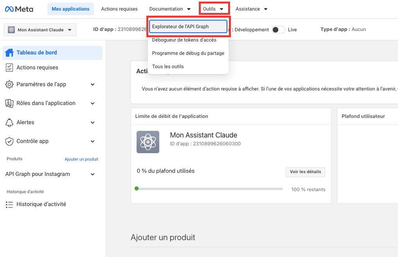Click the Voir les détails button
Screen dimensions: 398x257
tap(305, 172)
